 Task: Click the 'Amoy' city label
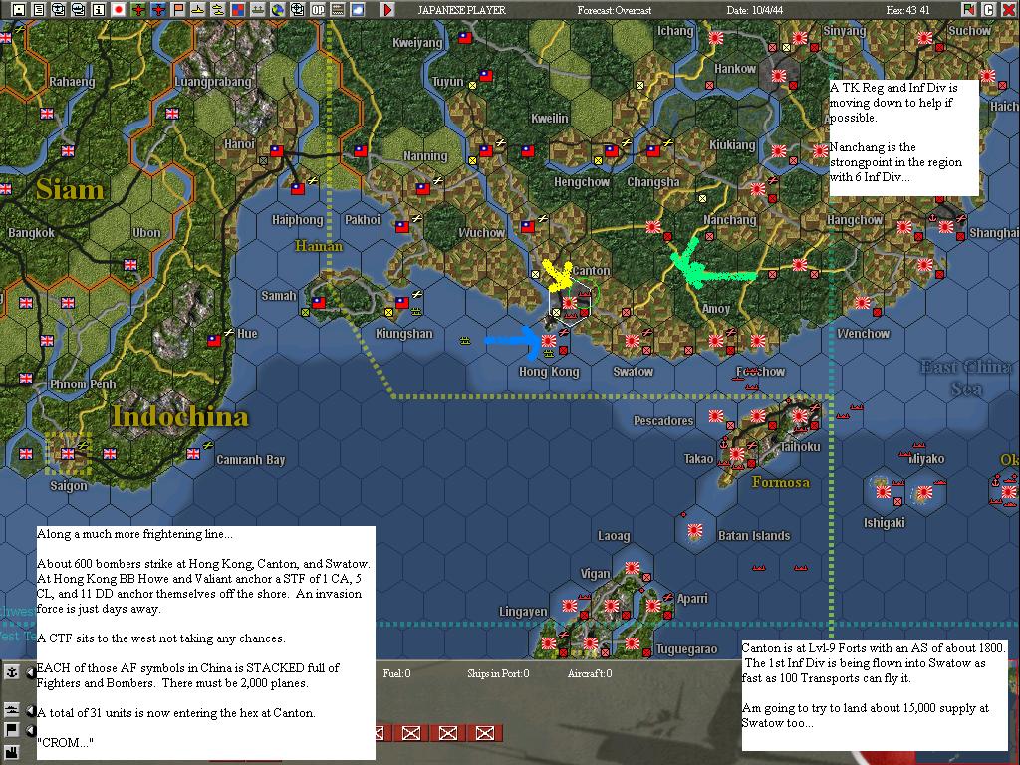coord(715,309)
